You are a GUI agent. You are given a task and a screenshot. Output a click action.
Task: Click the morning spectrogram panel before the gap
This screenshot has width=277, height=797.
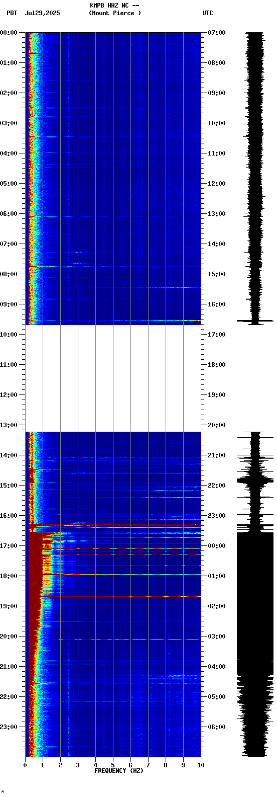113,178
